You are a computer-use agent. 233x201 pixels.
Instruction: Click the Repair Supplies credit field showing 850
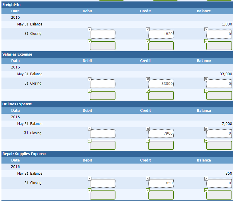[x=161, y=183]
